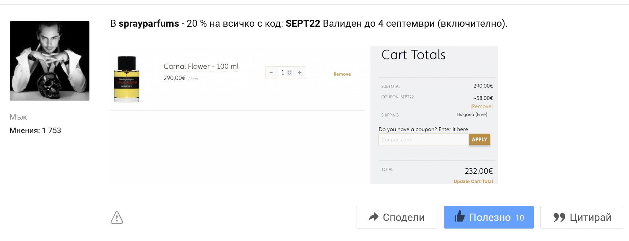This screenshot has width=629, height=241.
Task: Click the bold SEPT22 code text
Action: point(303,24)
